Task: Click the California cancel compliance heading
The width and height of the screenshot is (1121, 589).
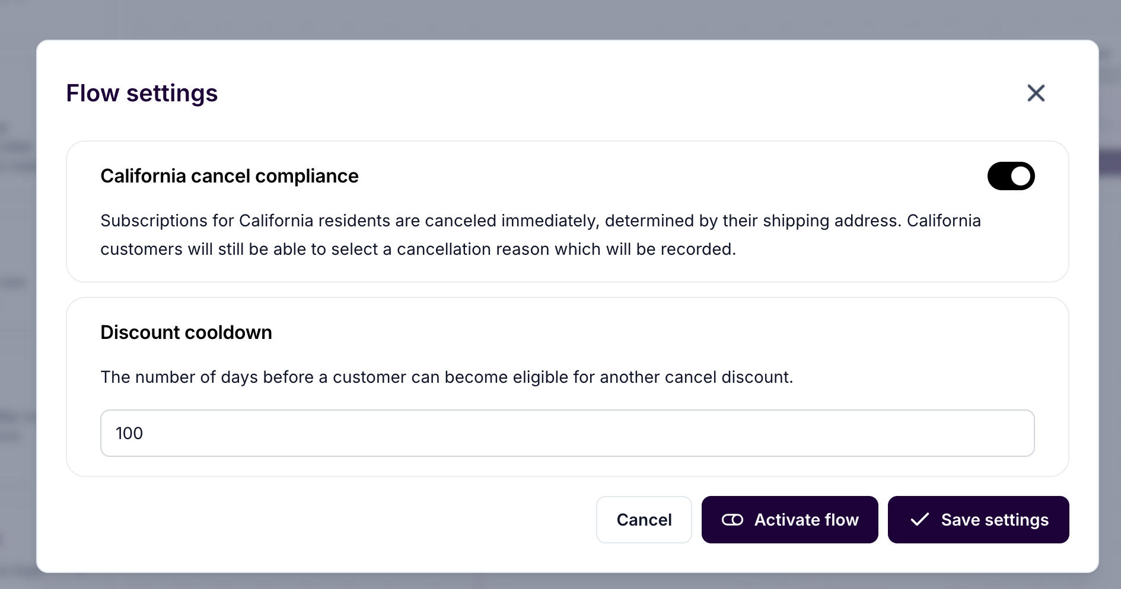Action: (x=230, y=176)
